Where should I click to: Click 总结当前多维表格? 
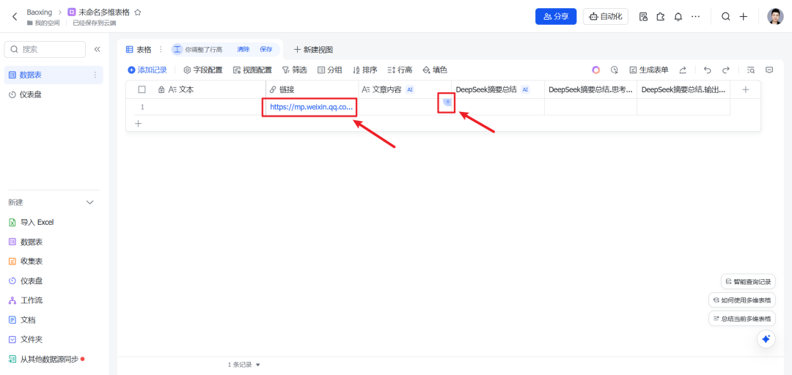pyautogui.click(x=742, y=319)
